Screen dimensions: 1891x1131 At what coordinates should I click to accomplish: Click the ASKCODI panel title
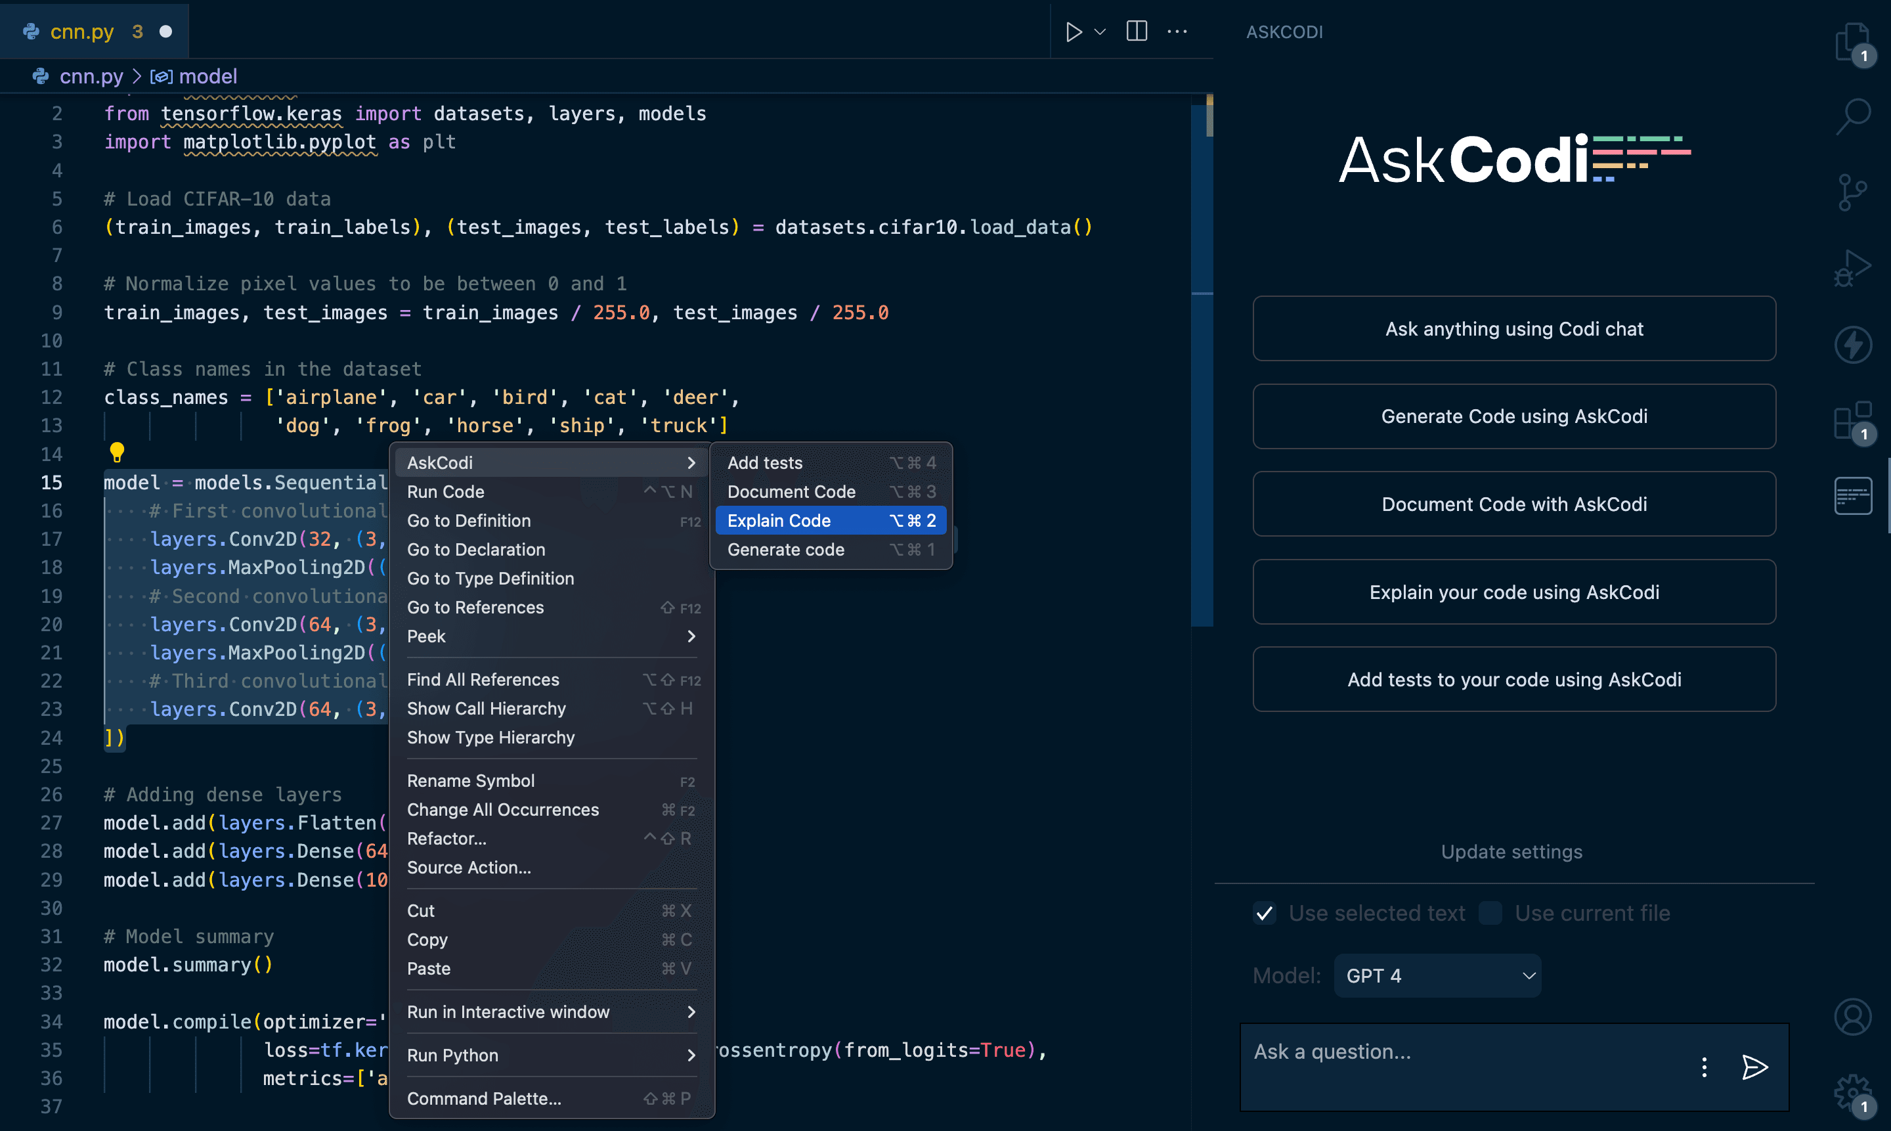click(1284, 32)
